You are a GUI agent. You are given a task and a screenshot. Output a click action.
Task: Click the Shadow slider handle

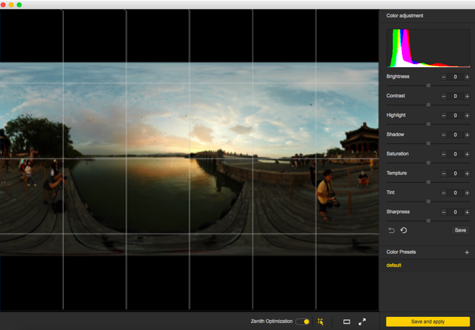(428, 143)
